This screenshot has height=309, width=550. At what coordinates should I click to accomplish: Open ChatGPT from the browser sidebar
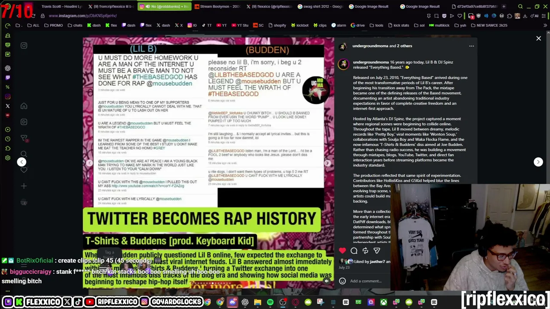click(8, 68)
